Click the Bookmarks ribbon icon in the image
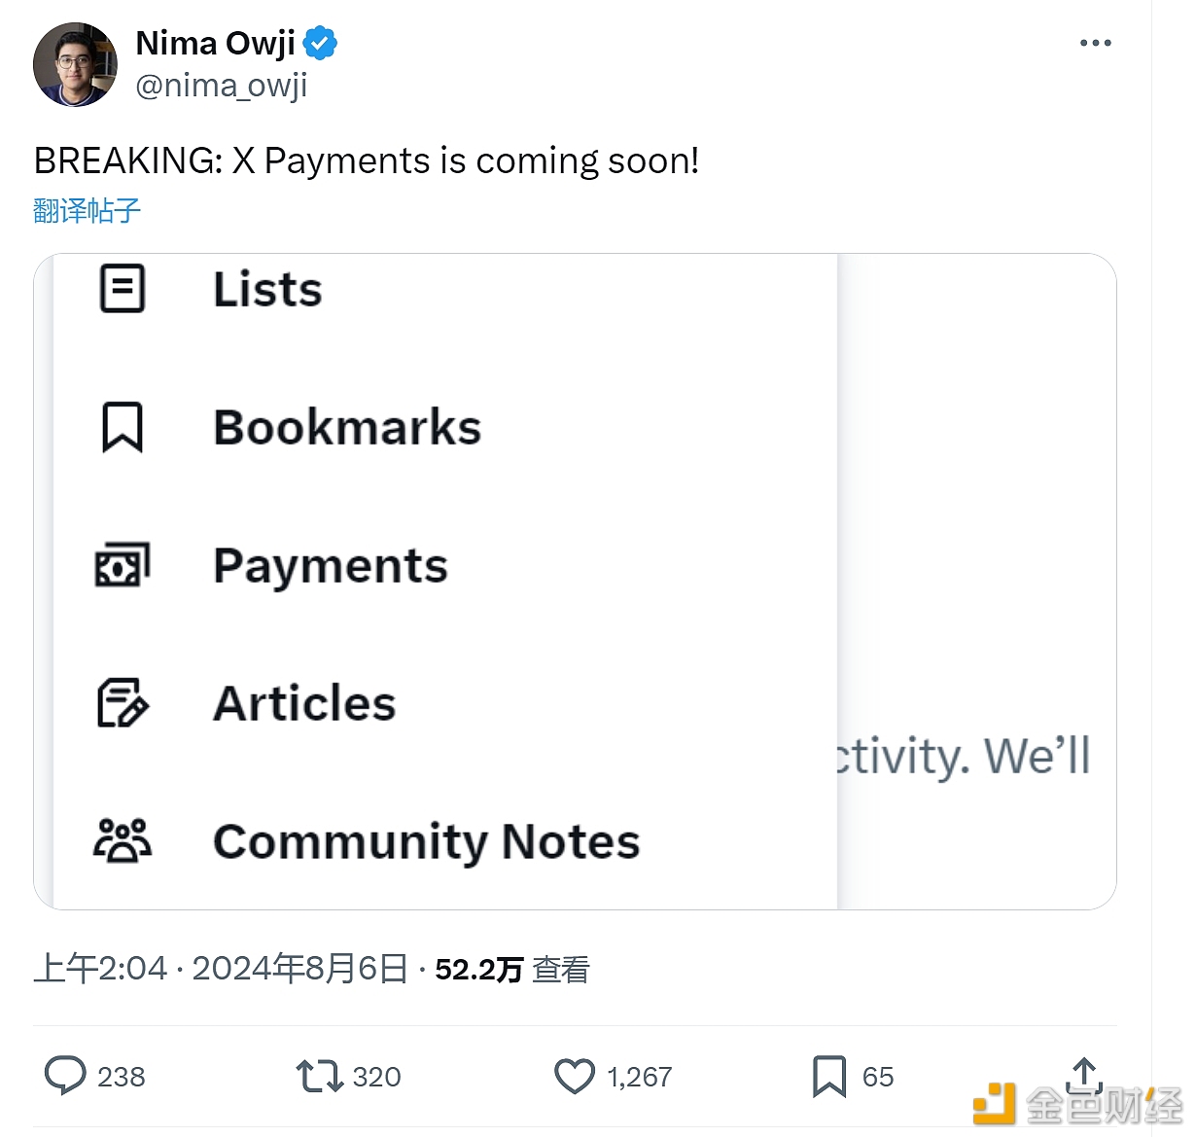The image size is (1195, 1137). (x=123, y=427)
